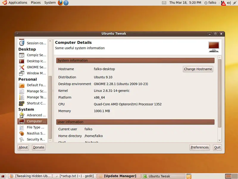
Task: Click the Ubuntu 9.10 distribution value
Action: tap(103, 77)
